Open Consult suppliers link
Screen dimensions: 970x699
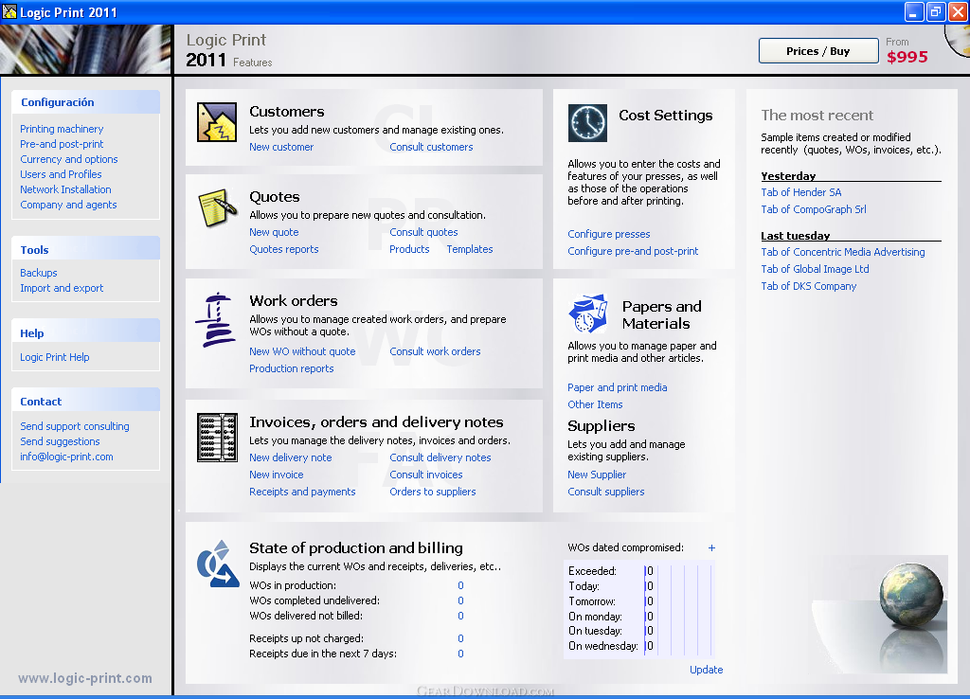click(605, 492)
